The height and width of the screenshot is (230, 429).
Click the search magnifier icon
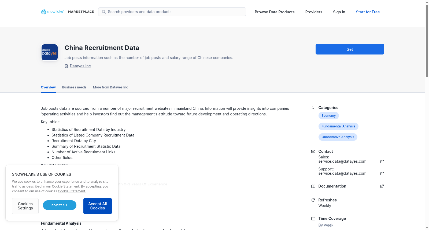(x=104, y=12)
